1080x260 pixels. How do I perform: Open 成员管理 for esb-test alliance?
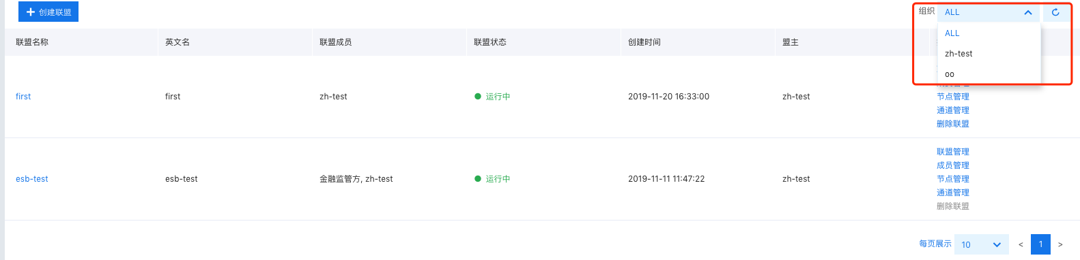953,165
